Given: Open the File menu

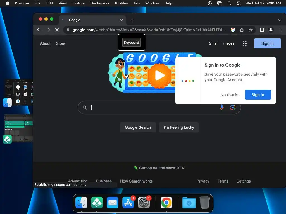Looking at the screenshot, I should tap(38, 3).
